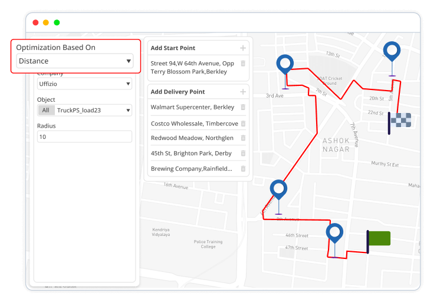Click the map pin near 46th Street
The height and width of the screenshot is (306, 437).
[335, 233]
